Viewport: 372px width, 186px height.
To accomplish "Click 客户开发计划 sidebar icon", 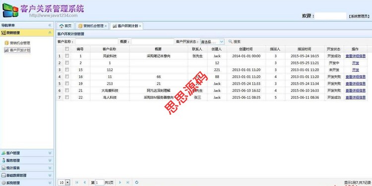I will 7,50.
